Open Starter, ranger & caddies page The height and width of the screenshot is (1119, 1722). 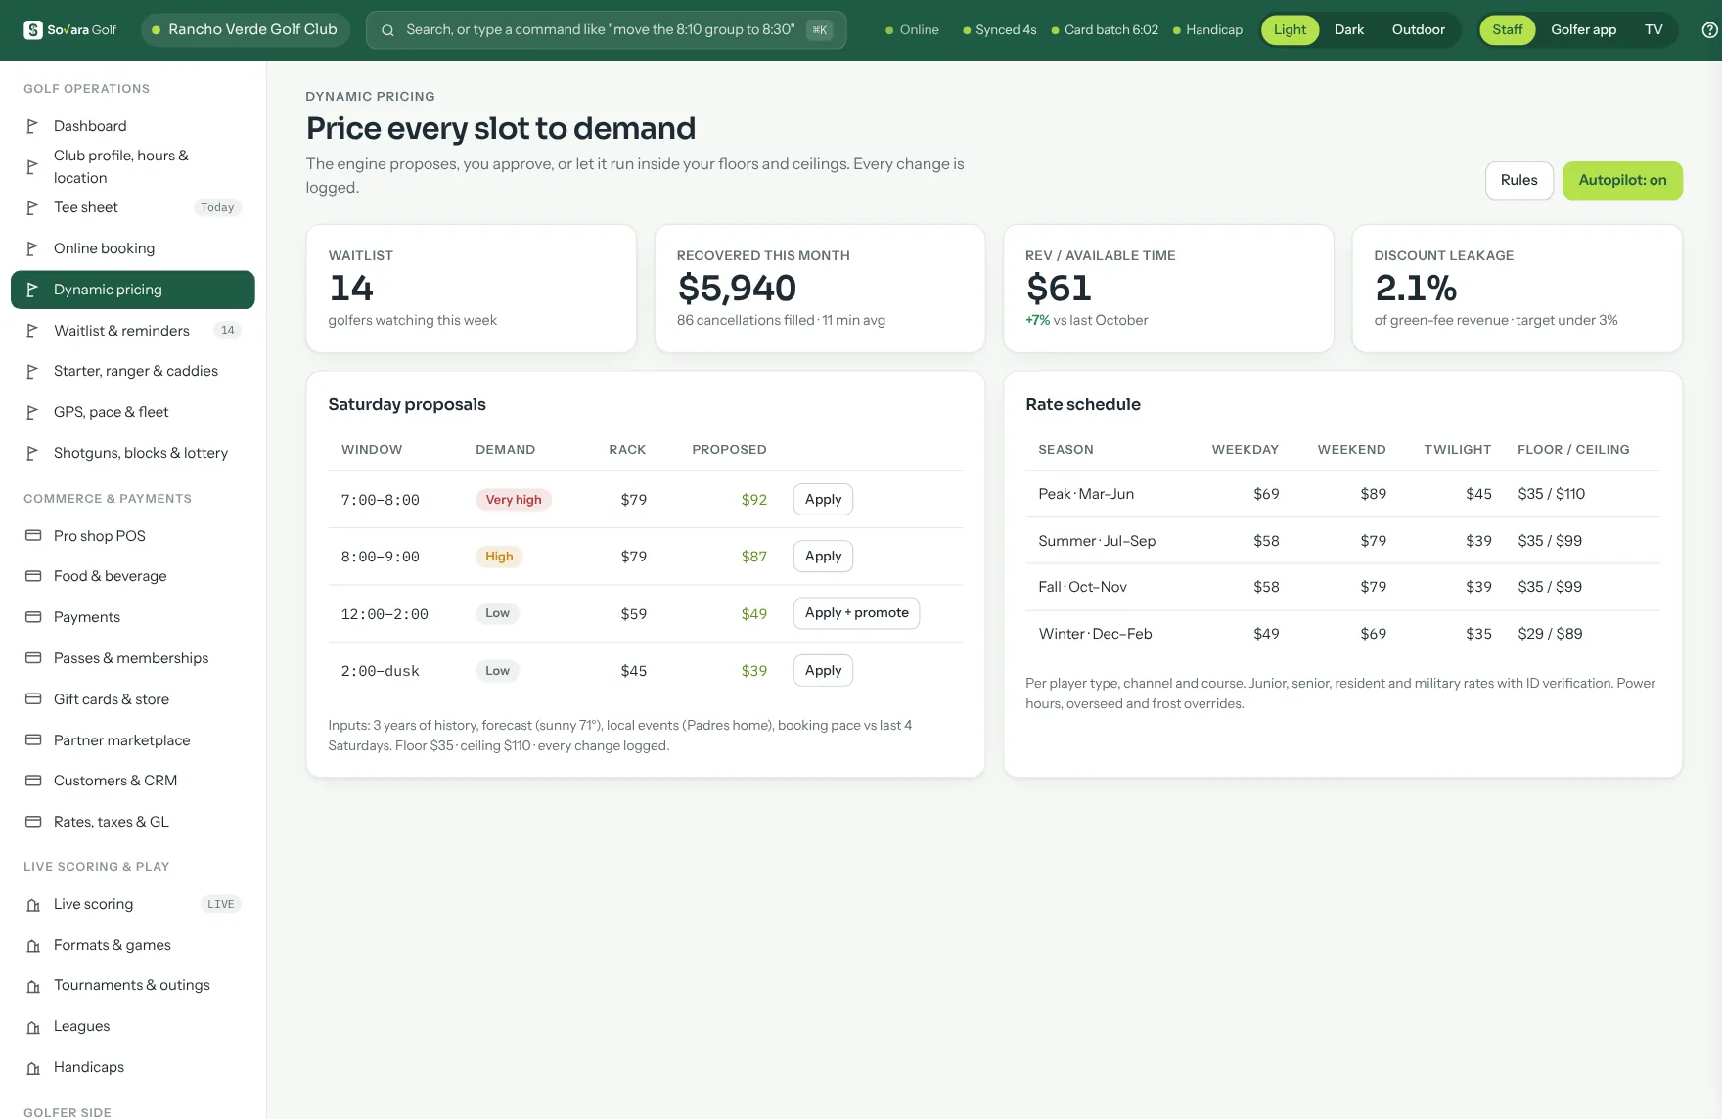(x=133, y=371)
